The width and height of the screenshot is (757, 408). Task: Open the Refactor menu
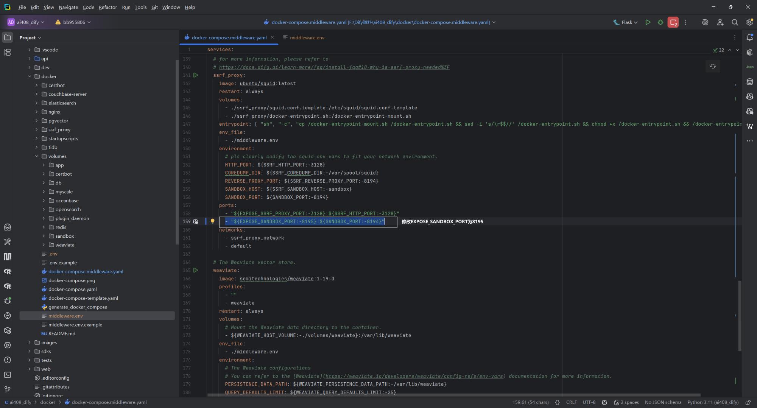pyautogui.click(x=107, y=7)
